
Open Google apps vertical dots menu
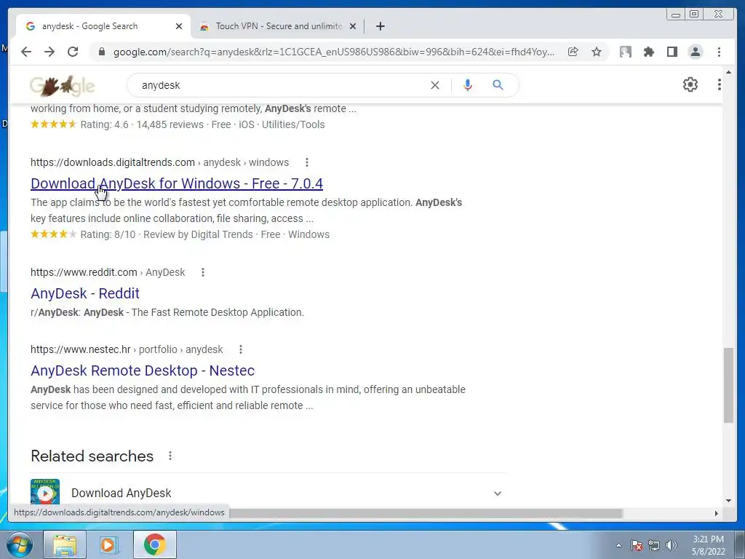pos(720,84)
